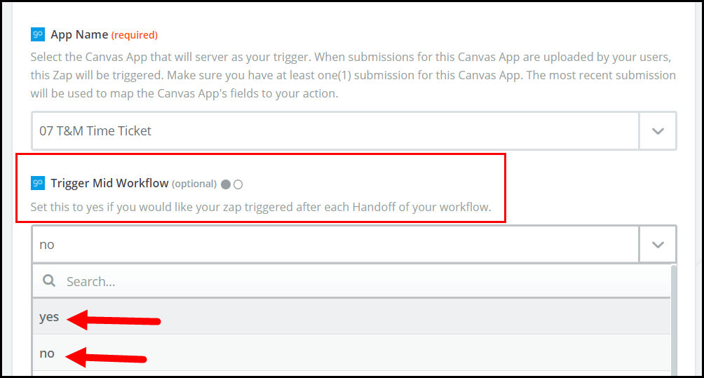The width and height of the screenshot is (704, 378).
Task: Click the gray '(optional)' tag
Action: coord(194,184)
